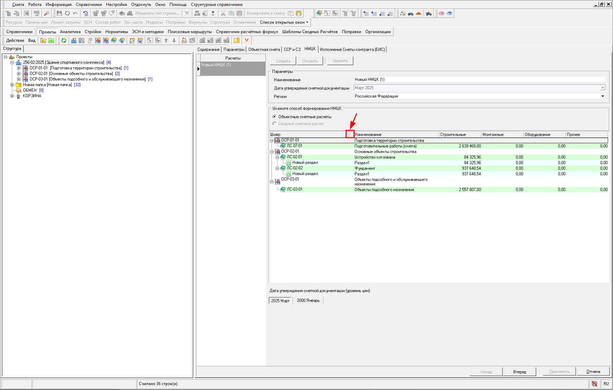Click the PDF export icon
Screen dimensions: 613x390
click(36, 13)
